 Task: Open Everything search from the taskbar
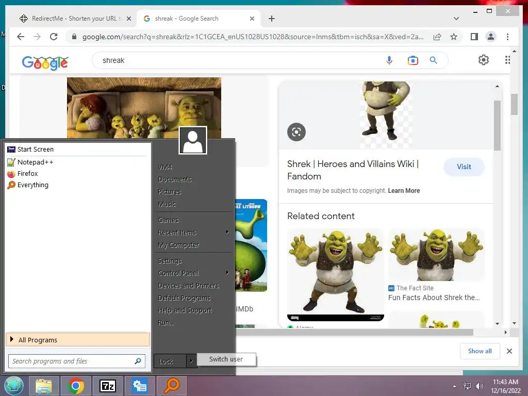(x=171, y=386)
